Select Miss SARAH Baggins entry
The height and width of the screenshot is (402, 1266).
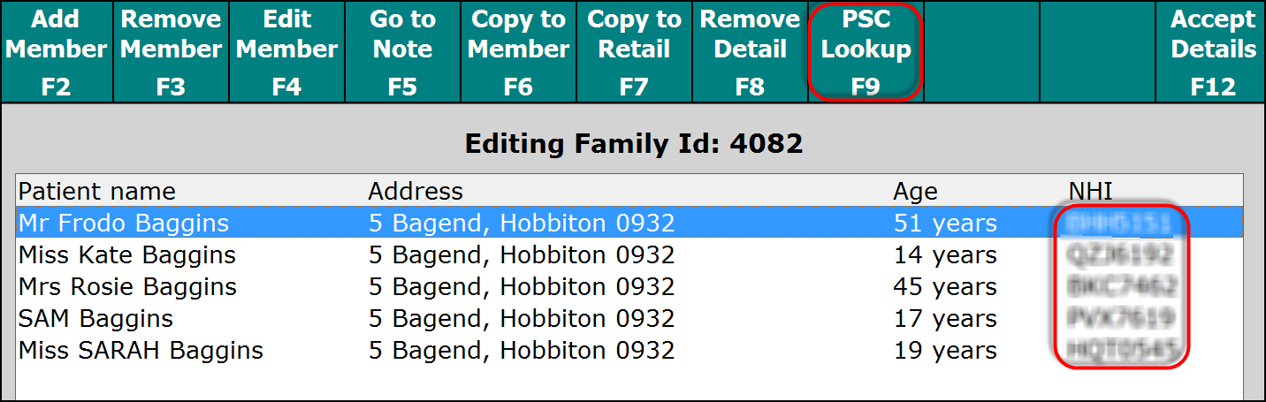(141, 351)
